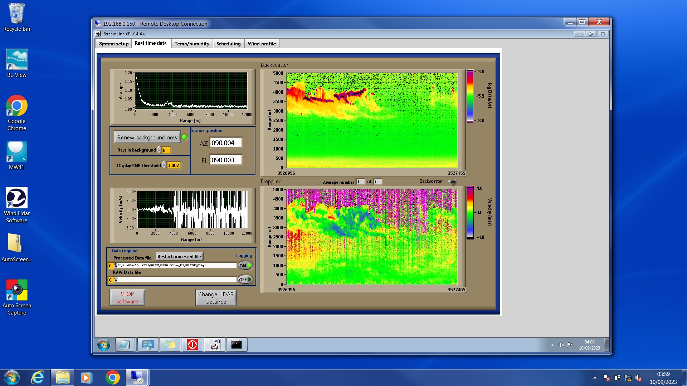Click the Backscatter log B color scale bar
The width and height of the screenshot is (687, 386).
coord(470,96)
